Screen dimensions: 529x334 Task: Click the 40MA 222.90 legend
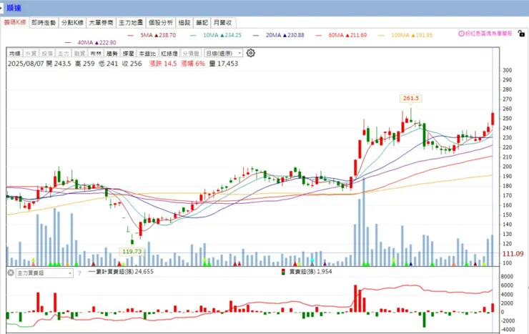(91, 42)
